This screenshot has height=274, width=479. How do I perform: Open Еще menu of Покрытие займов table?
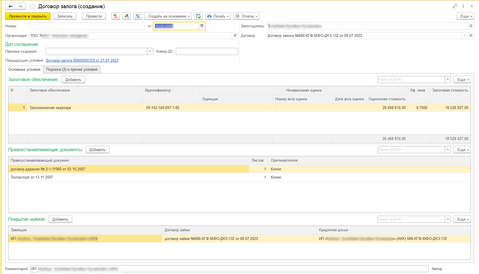point(462,219)
